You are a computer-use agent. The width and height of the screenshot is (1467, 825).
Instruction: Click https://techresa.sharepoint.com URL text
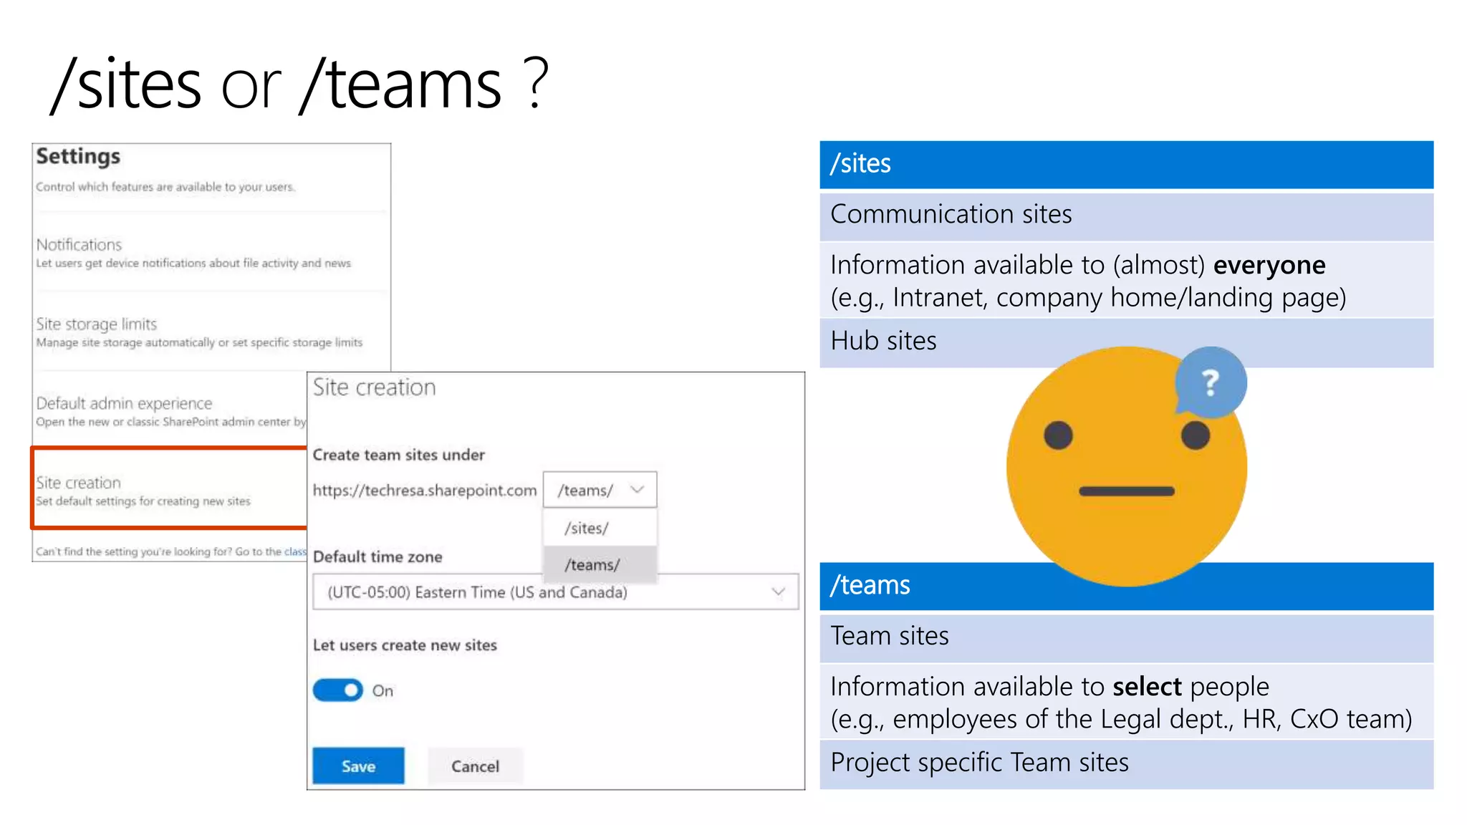click(x=425, y=491)
